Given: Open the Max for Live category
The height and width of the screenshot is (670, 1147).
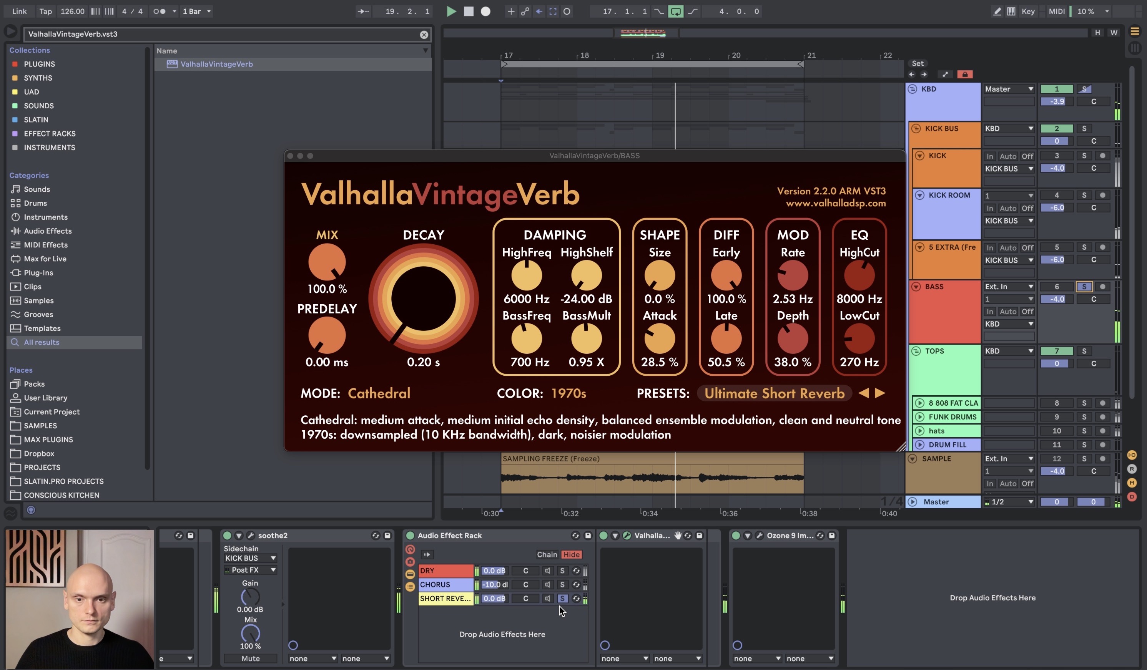Looking at the screenshot, I should (45, 259).
